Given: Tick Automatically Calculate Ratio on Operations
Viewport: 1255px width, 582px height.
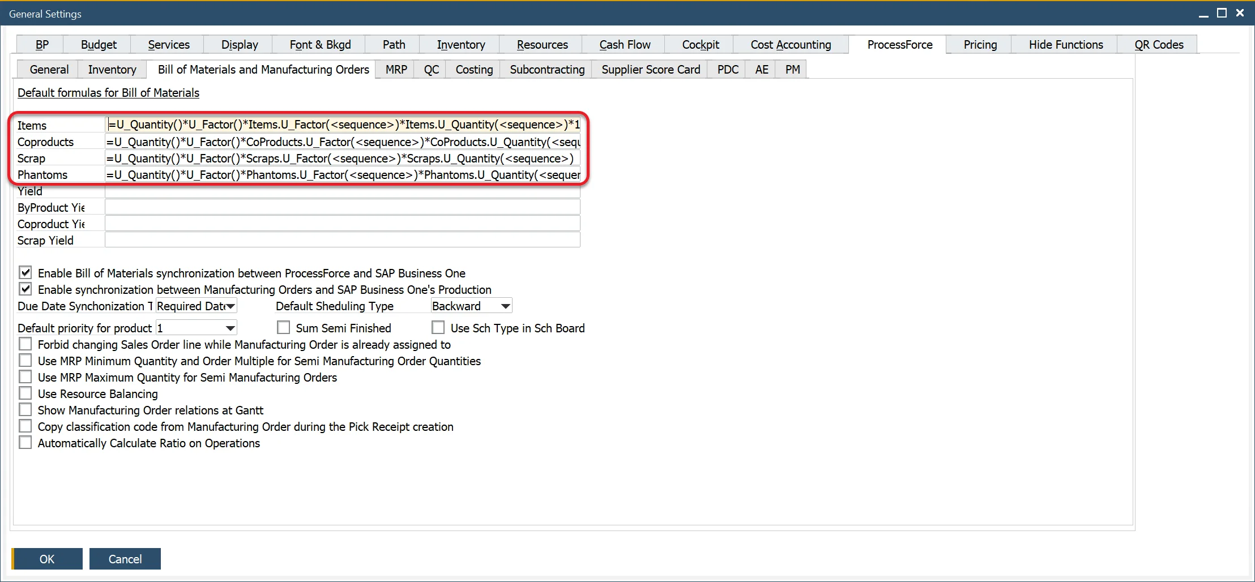Looking at the screenshot, I should pos(25,443).
